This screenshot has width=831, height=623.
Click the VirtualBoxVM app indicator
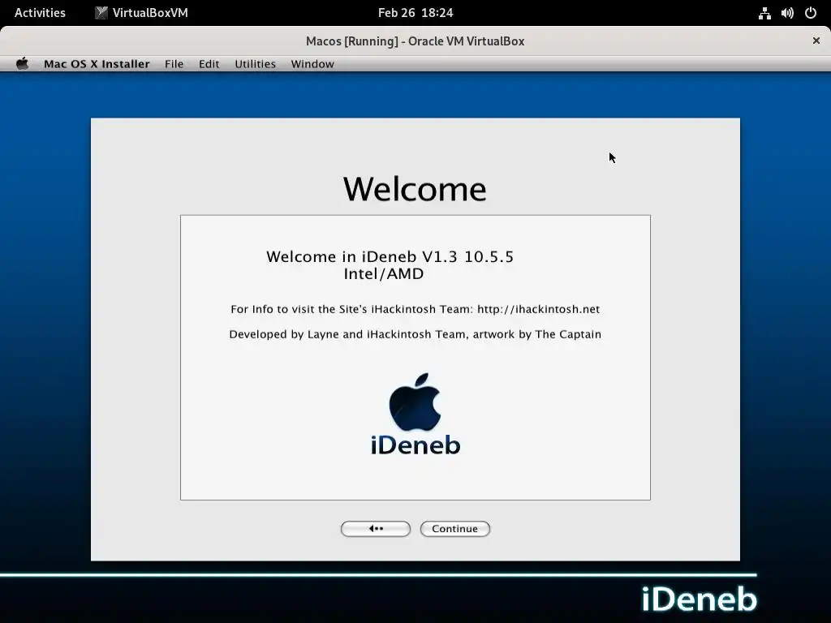click(141, 13)
